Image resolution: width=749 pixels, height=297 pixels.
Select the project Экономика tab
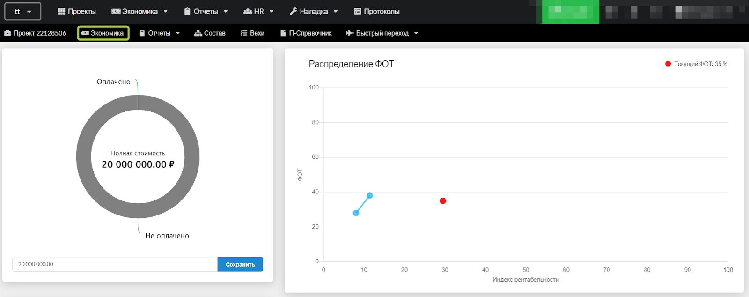click(x=103, y=33)
